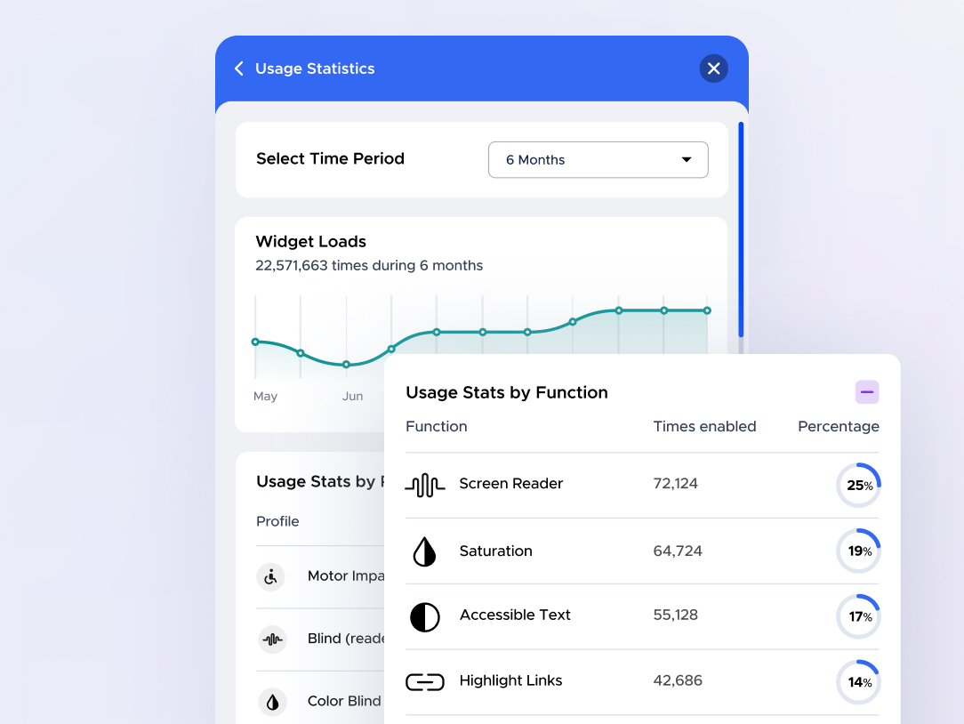Click the panel's vertical scrollbar
The image size is (964, 724).
click(741, 229)
